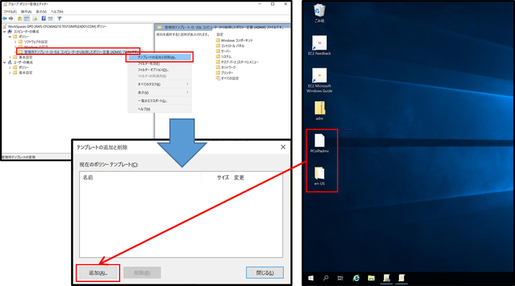
Task: Open the 表示(V) menu in menu bar
Action: (x=41, y=11)
